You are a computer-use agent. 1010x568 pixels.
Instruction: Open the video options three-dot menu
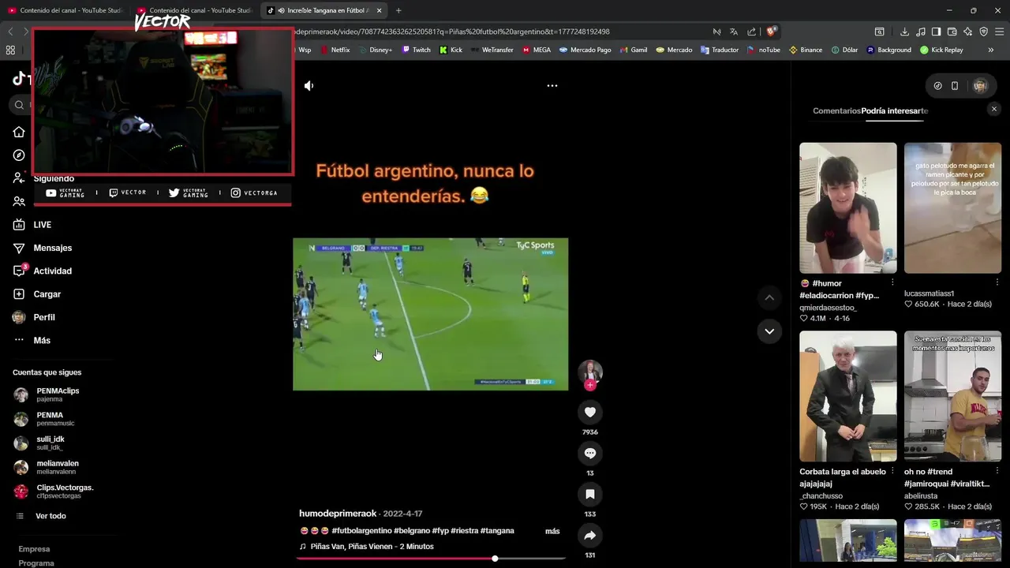(552, 85)
